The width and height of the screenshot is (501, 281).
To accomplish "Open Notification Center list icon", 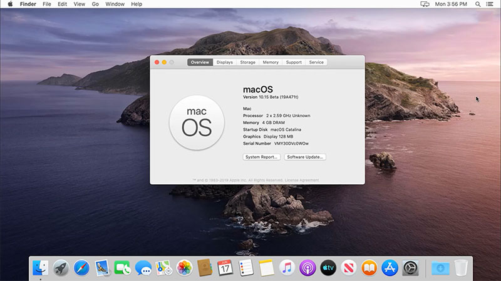I will click(490, 4).
